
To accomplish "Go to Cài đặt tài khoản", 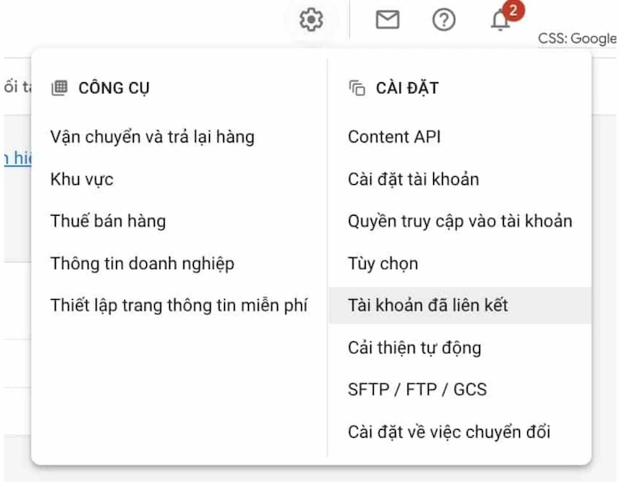I will 414,180.
